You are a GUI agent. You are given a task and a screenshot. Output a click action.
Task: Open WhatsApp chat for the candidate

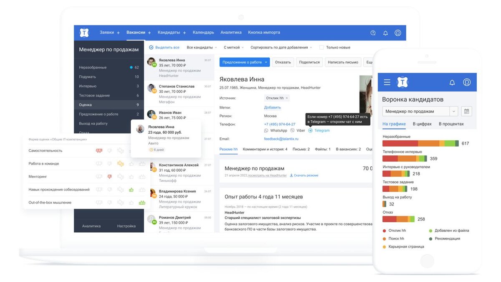pyautogui.click(x=276, y=131)
